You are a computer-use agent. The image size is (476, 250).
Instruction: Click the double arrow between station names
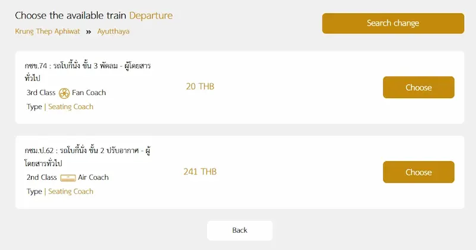pyautogui.click(x=89, y=32)
